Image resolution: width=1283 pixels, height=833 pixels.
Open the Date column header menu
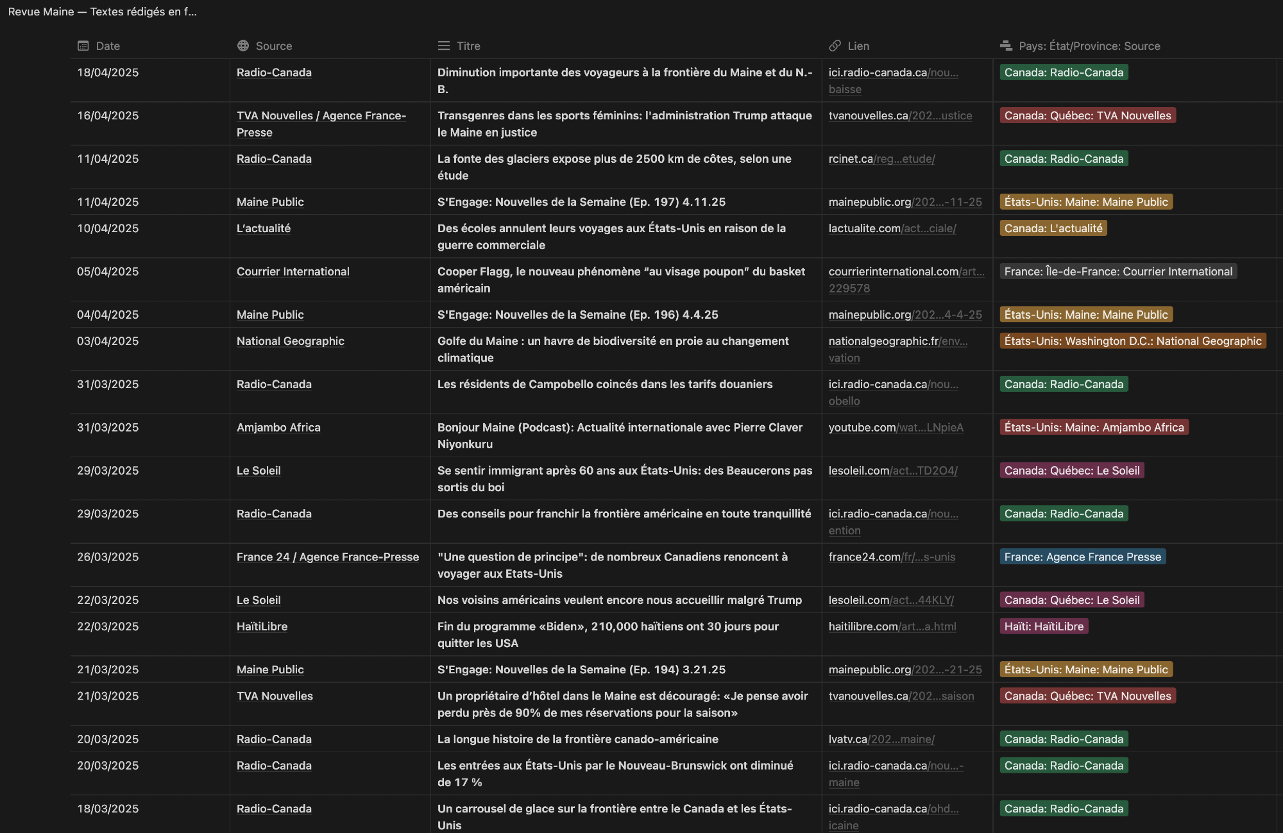[108, 46]
